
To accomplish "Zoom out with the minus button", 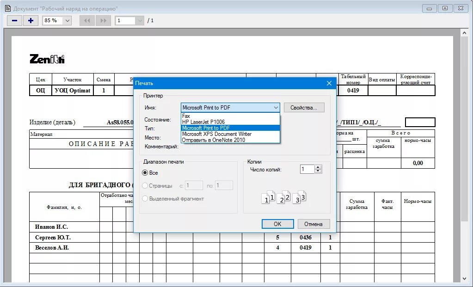I will point(14,20).
